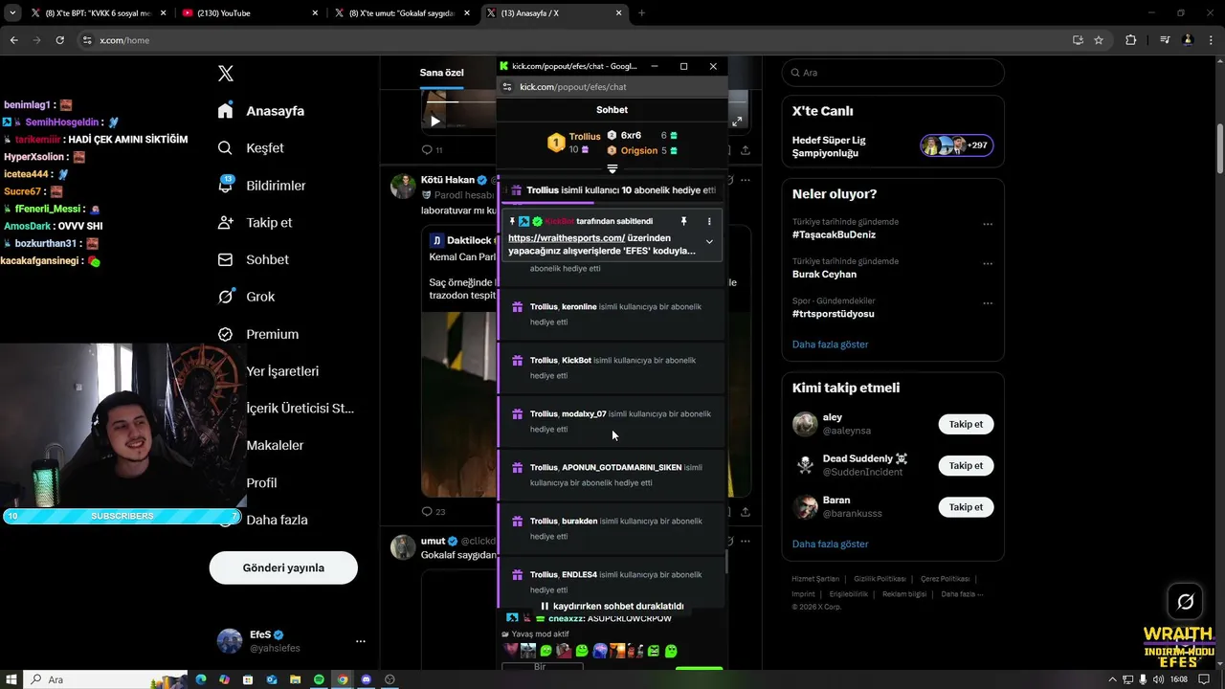
Task: Expand the pinned KickBot message chevron
Action: click(x=709, y=242)
